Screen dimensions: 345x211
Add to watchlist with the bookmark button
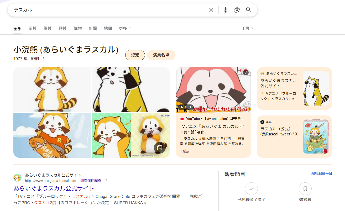(305, 189)
